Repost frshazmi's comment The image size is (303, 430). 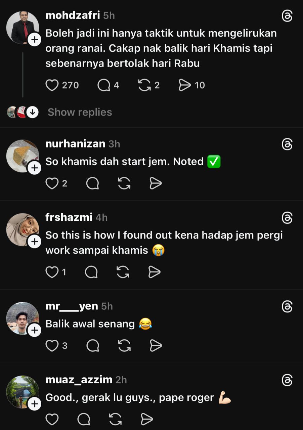click(x=123, y=272)
